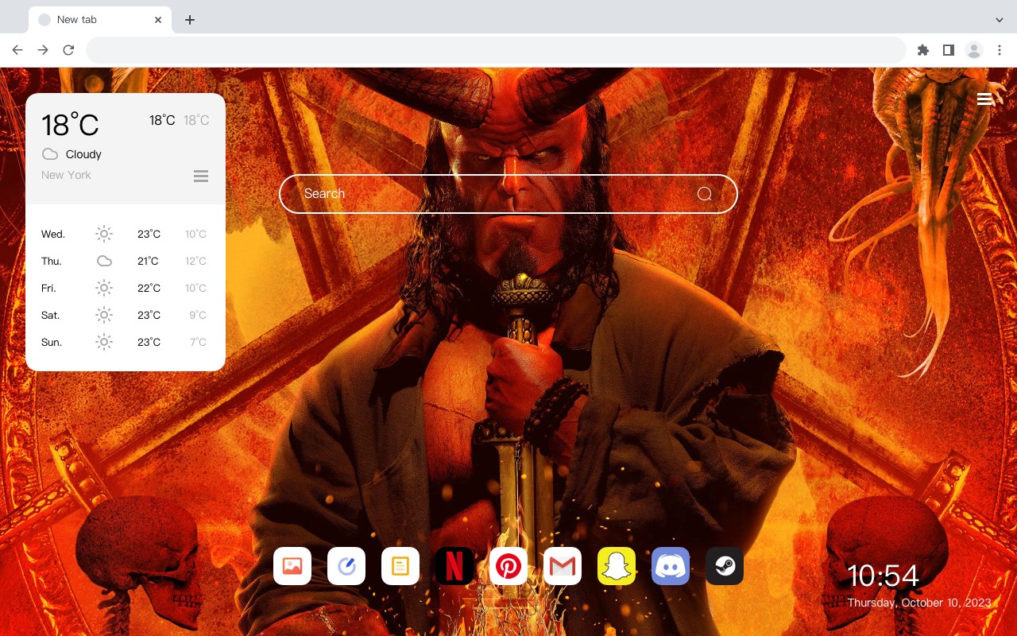Click the search magnifier icon
This screenshot has width=1017, height=636.
[704, 194]
